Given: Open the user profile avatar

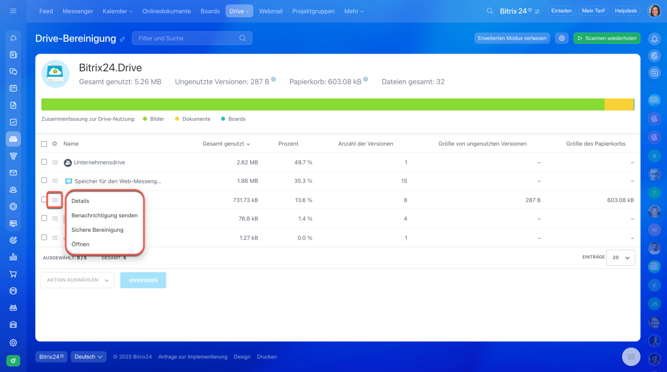Looking at the screenshot, I should (654, 11).
